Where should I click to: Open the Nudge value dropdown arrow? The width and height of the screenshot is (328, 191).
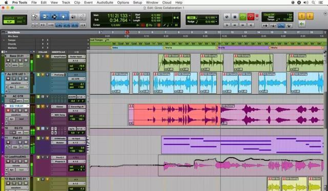coord(216,22)
